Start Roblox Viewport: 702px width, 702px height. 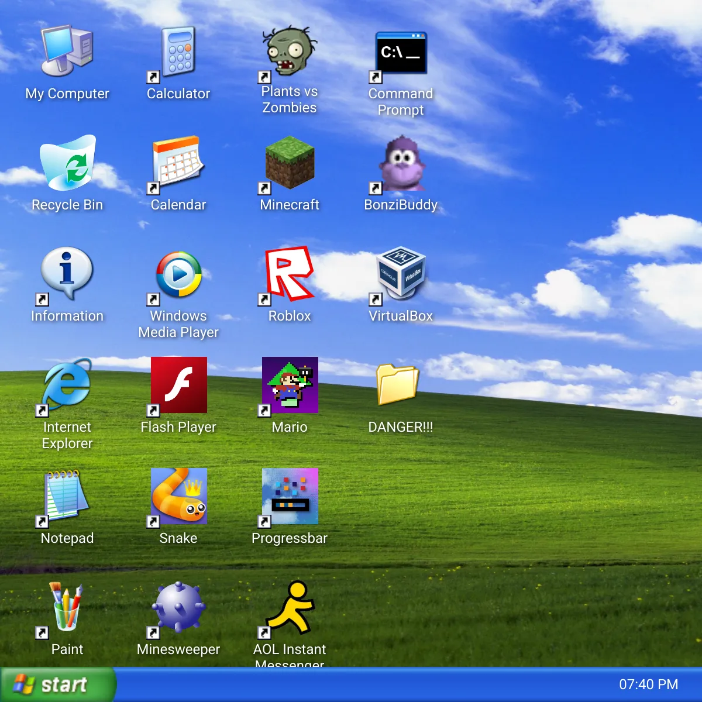(x=290, y=273)
